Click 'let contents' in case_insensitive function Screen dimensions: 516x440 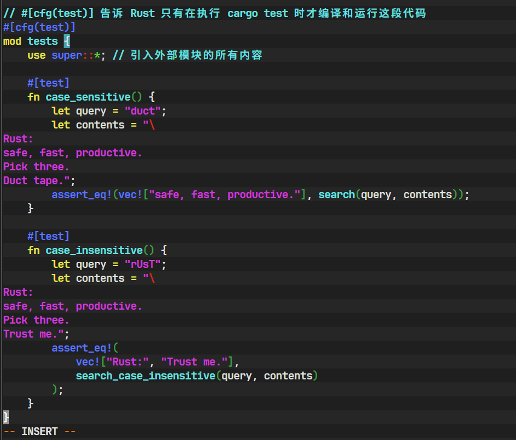88,278
